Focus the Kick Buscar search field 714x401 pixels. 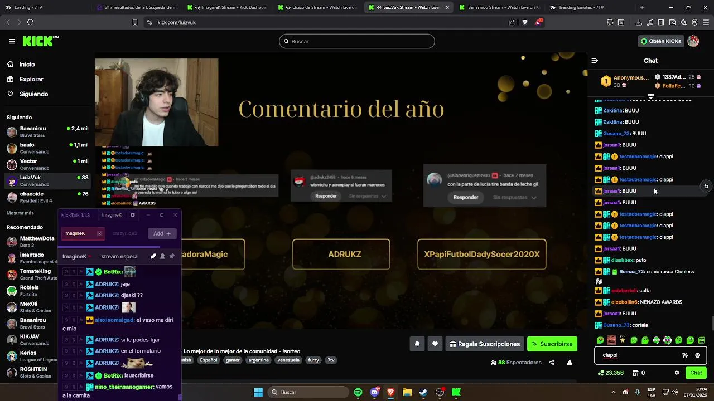coord(357,41)
